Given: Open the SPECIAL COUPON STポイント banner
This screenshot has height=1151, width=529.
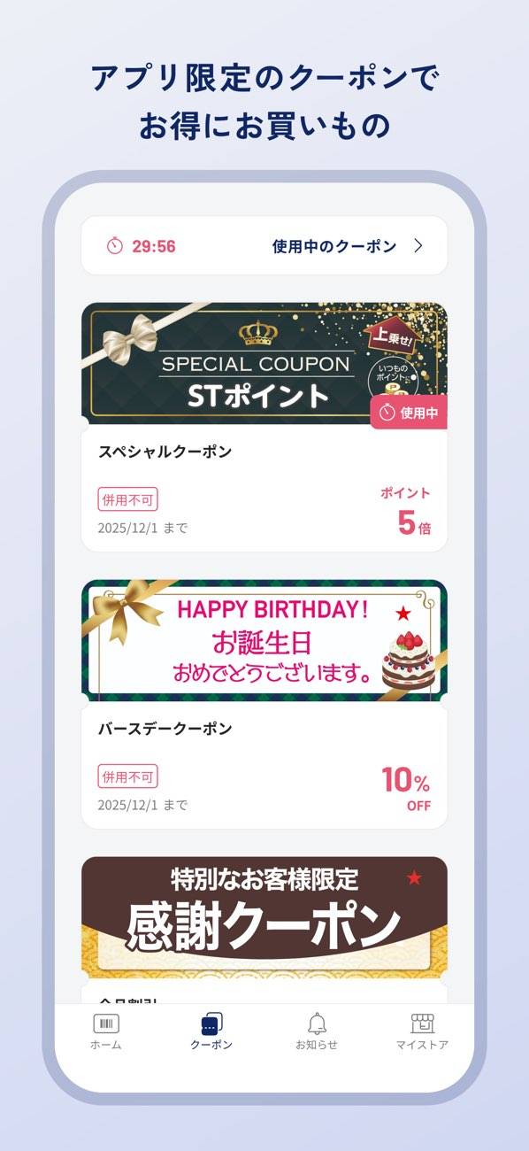Looking at the screenshot, I should click(x=264, y=364).
